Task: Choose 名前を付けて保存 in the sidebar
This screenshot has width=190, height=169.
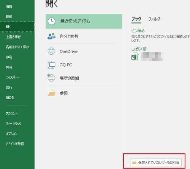Action: coord(17,47)
